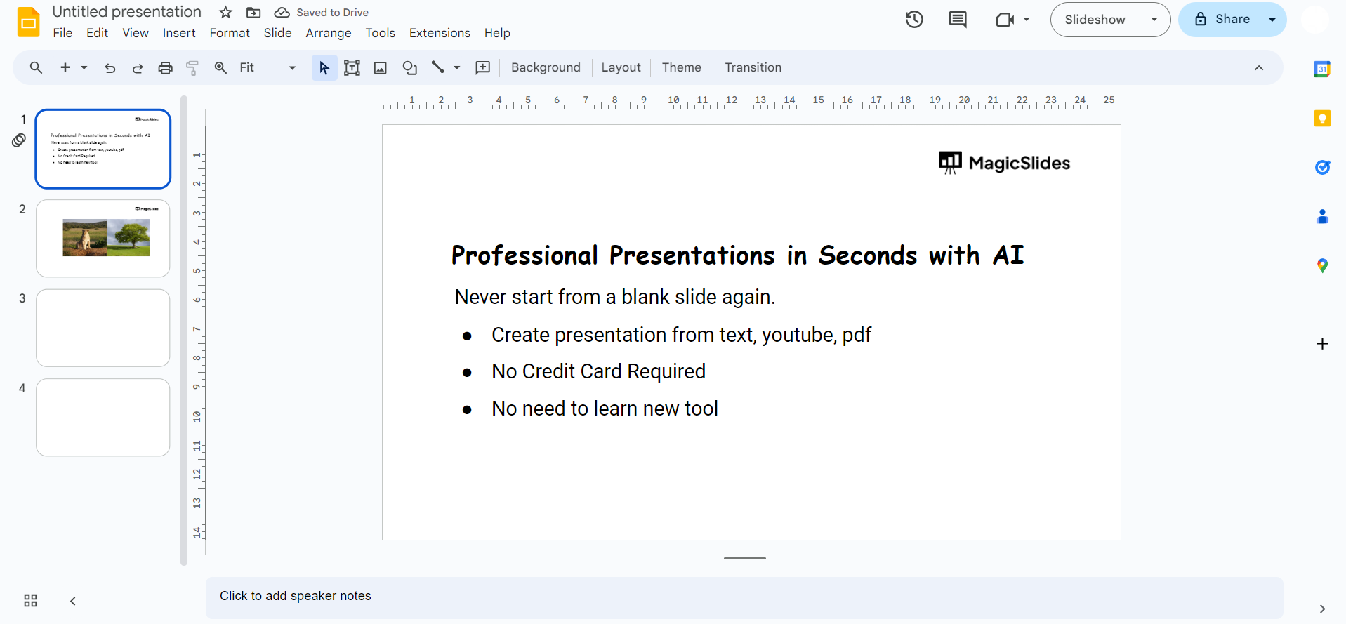Image resolution: width=1346 pixels, height=624 pixels.
Task: Open the Share options dropdown arrow
Action: (x=1272, y=20)
